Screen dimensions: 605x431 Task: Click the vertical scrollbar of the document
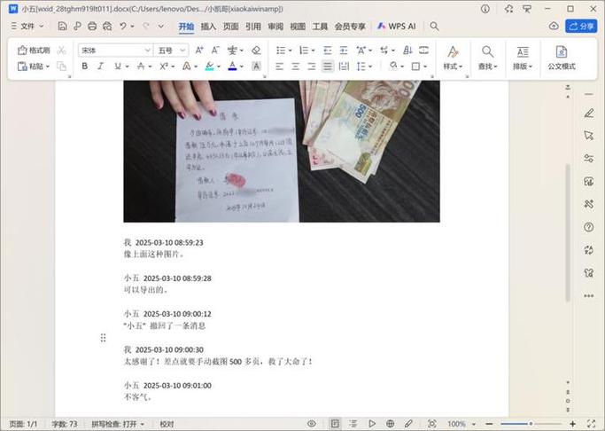(x=568, y=233)
